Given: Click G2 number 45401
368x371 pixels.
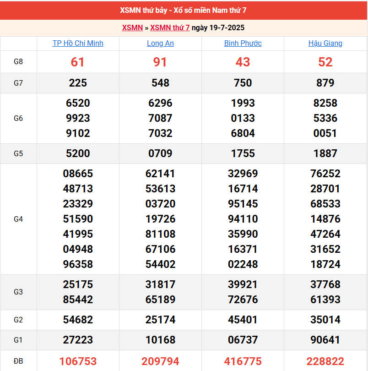Looking at the screenshot, I should pyautogui.click(x=243, y=320).
